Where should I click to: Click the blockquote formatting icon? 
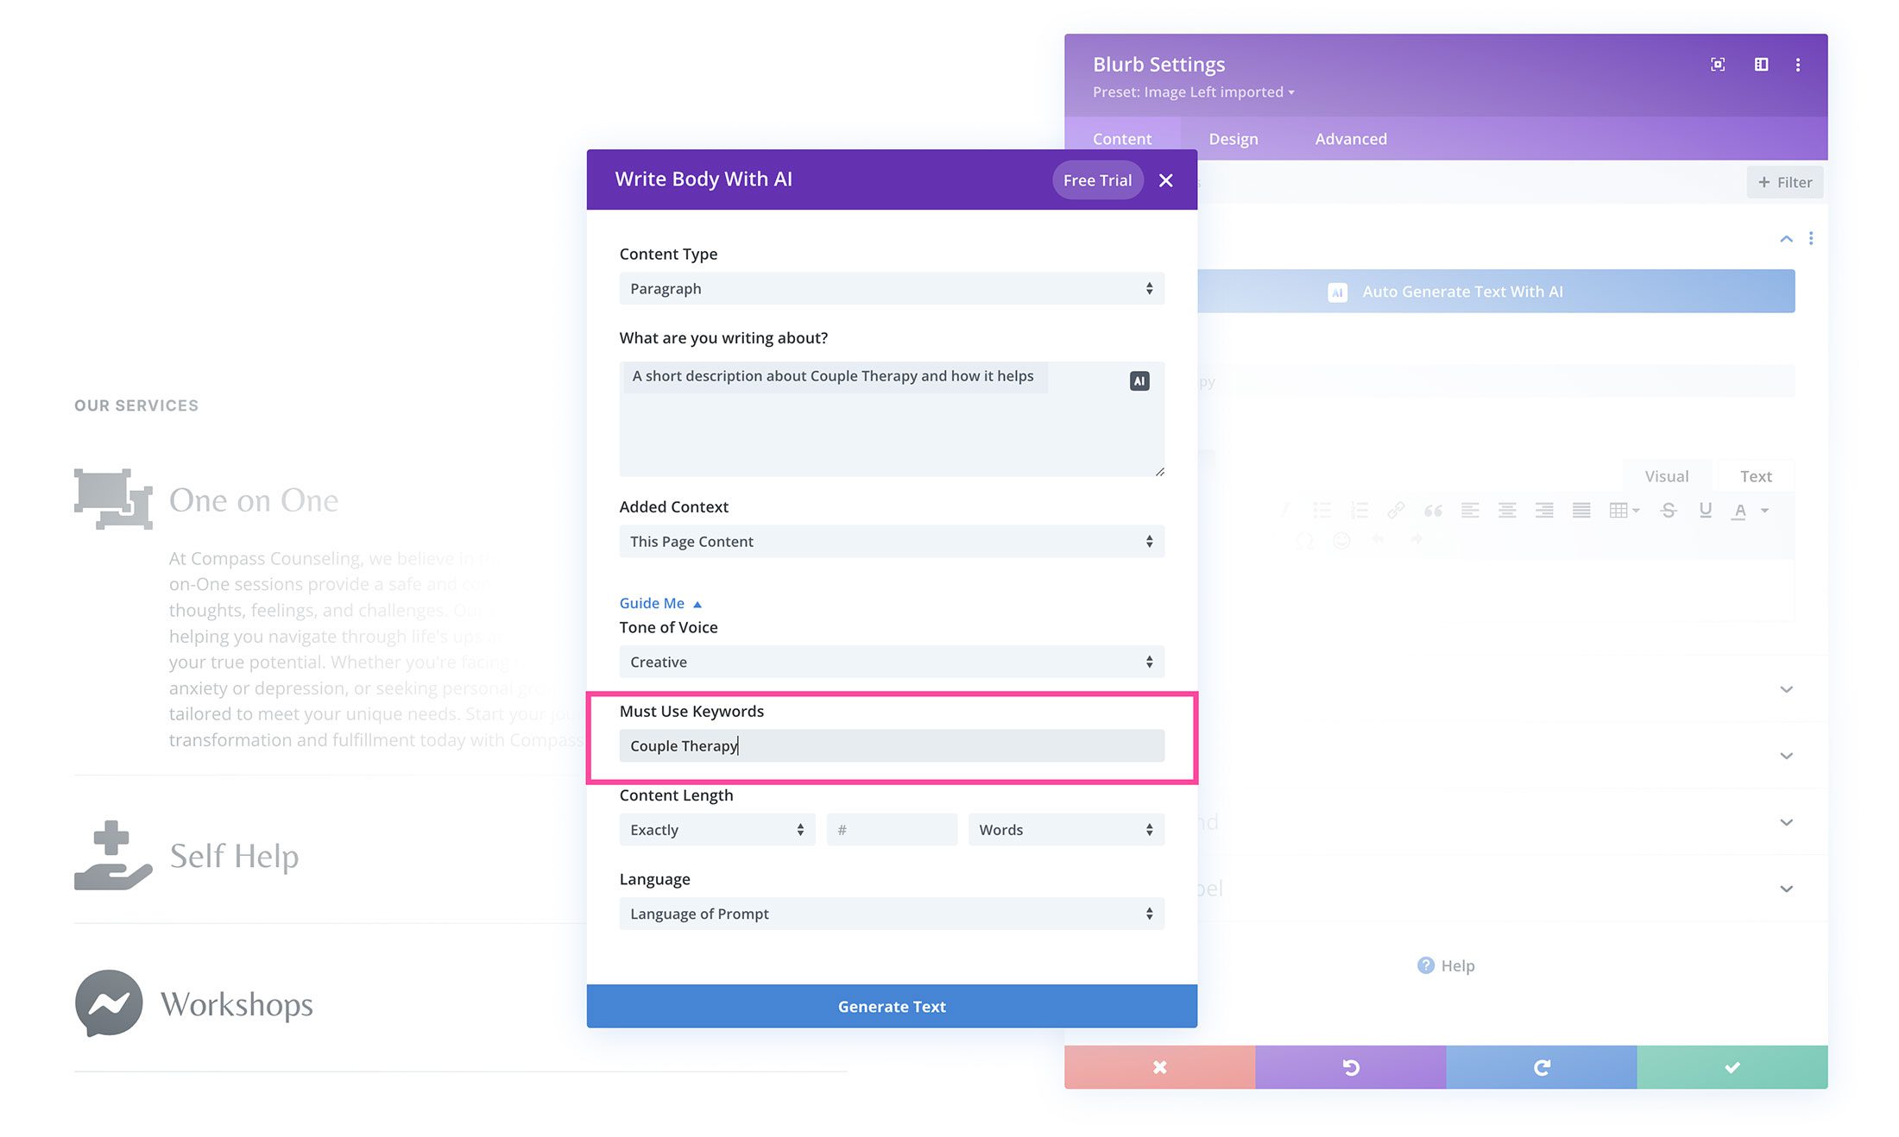coord(1432,511)
